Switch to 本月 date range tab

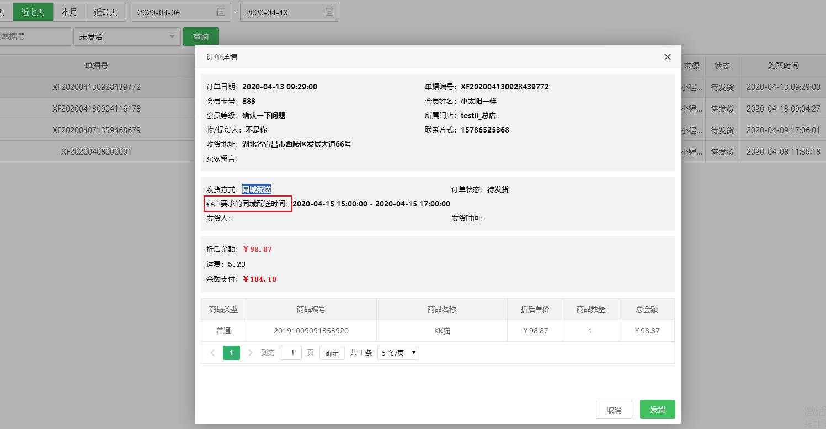tap(70, 12)
